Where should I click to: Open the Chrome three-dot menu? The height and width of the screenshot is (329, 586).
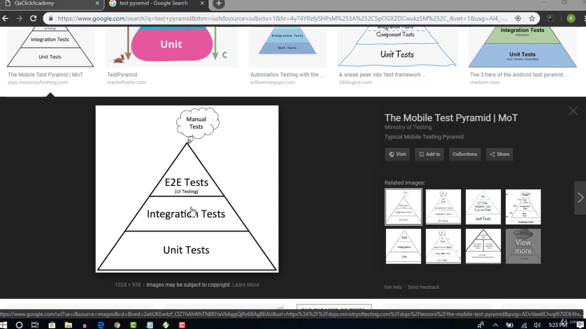(584, 19)
